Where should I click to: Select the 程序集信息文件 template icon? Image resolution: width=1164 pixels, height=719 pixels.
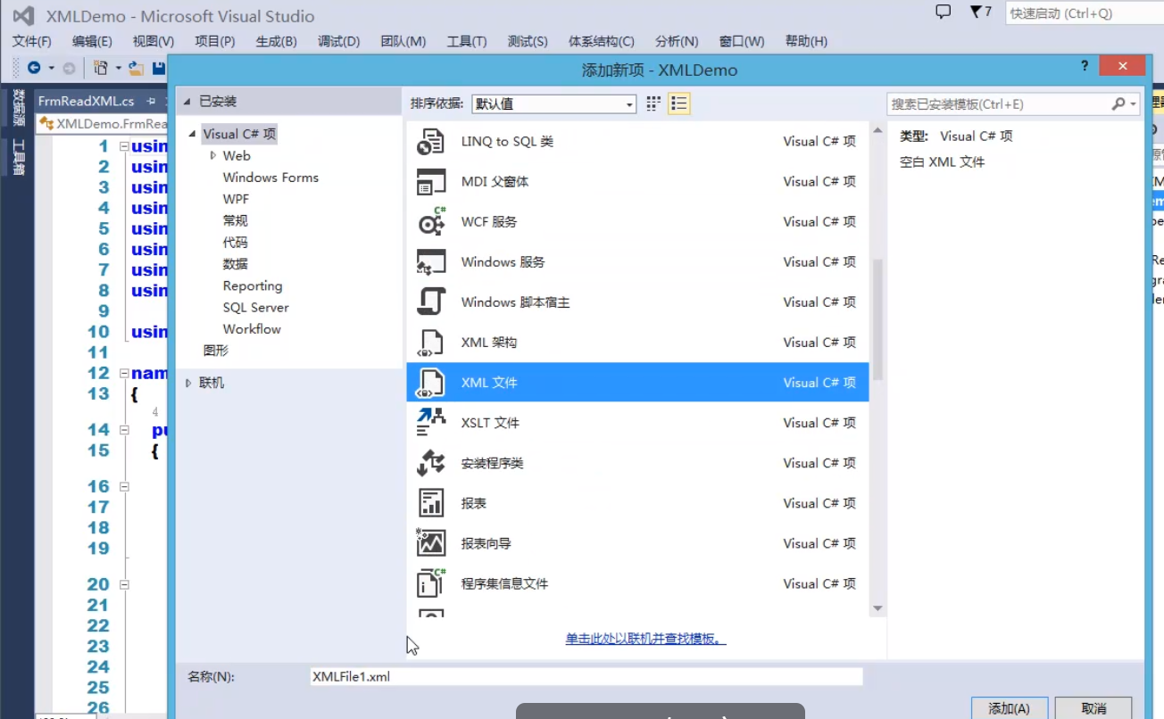(431, 583)
